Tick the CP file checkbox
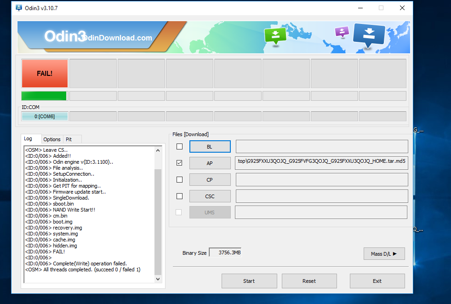The image size is (451, 304). pos(179,180)
